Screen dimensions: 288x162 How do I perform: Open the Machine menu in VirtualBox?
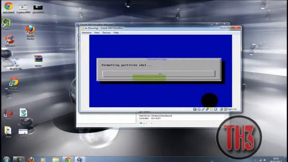point(86,33)
